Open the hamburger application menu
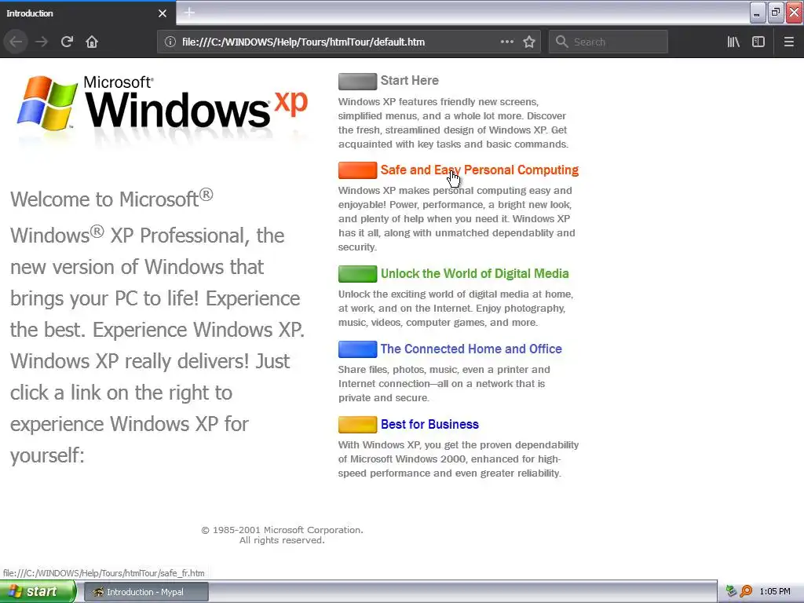Image resolution: width=804 pixels, height=603 pixels. tap(788, 42)
